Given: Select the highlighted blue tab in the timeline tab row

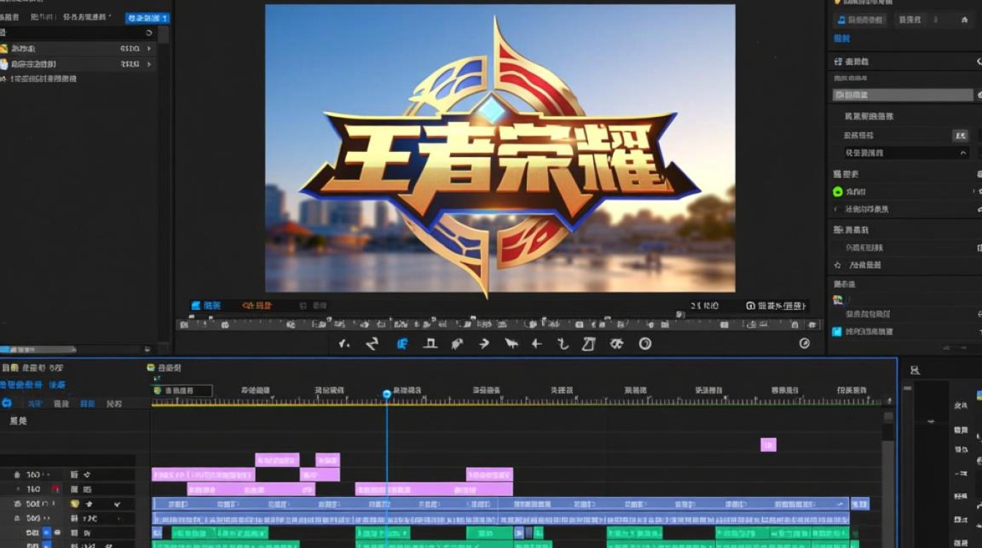Looking at the screenshot, I should (x=88, y=403).
